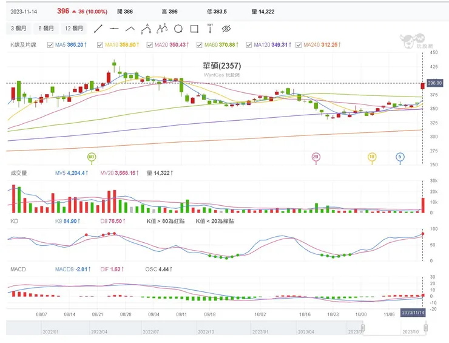This screenshot has width=449, height=343.
Task: Select the trend line drawing tool
Action: click(98, 29)
